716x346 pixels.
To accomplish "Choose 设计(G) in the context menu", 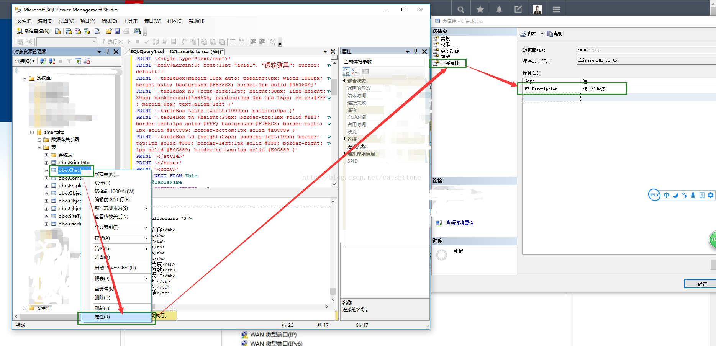I will [116, 183].
